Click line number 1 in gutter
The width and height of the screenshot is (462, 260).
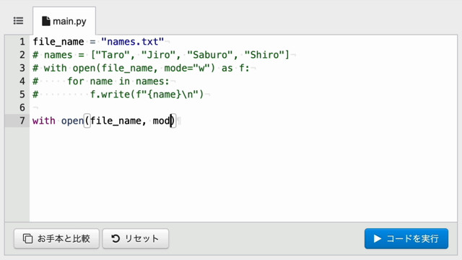click(x=22, y=42)
